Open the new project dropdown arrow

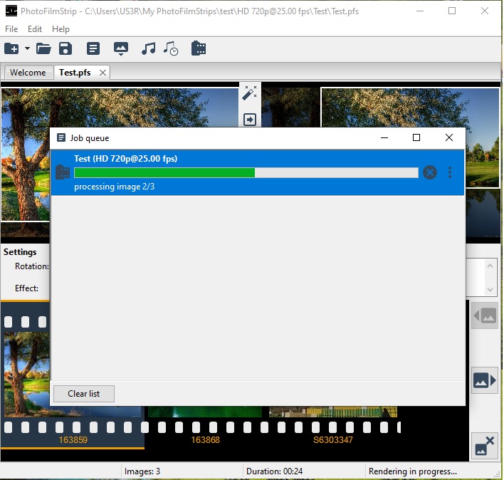(27, 48)
